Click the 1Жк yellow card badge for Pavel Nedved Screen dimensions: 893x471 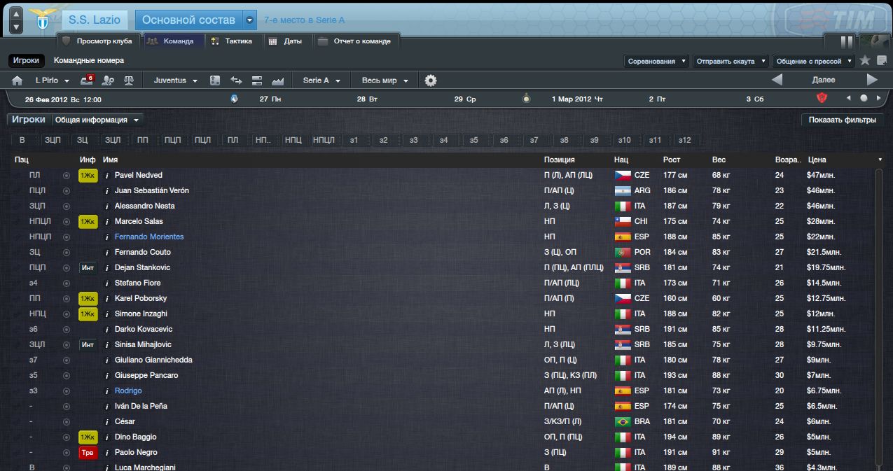pos(88,175)
